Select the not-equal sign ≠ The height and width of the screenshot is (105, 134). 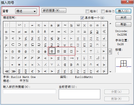point(52,31)
